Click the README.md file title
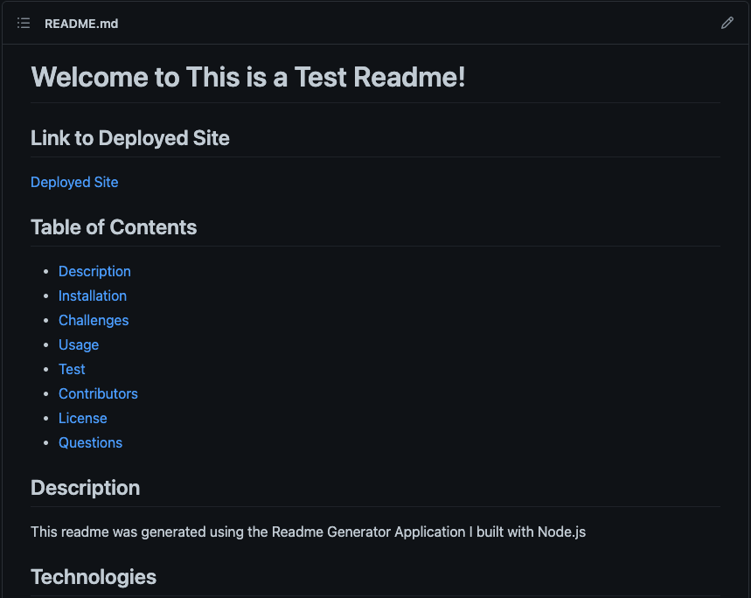The width and height of the screenshot is (751, 598). click(81, 24)
